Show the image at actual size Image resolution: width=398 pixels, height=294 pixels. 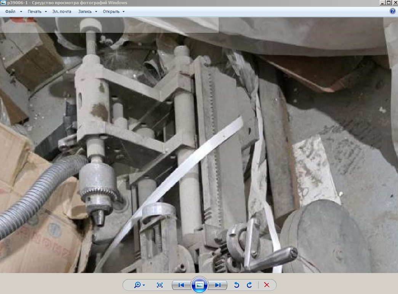click(160, 285)
